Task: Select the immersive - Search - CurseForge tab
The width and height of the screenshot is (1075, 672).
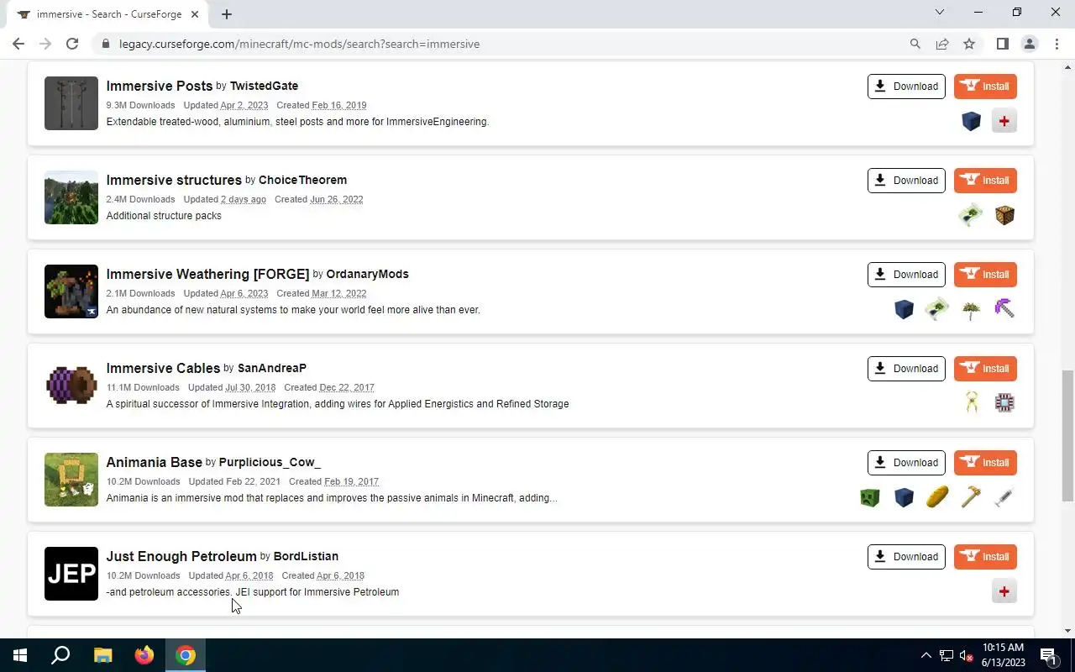Action: click(109, 14)
